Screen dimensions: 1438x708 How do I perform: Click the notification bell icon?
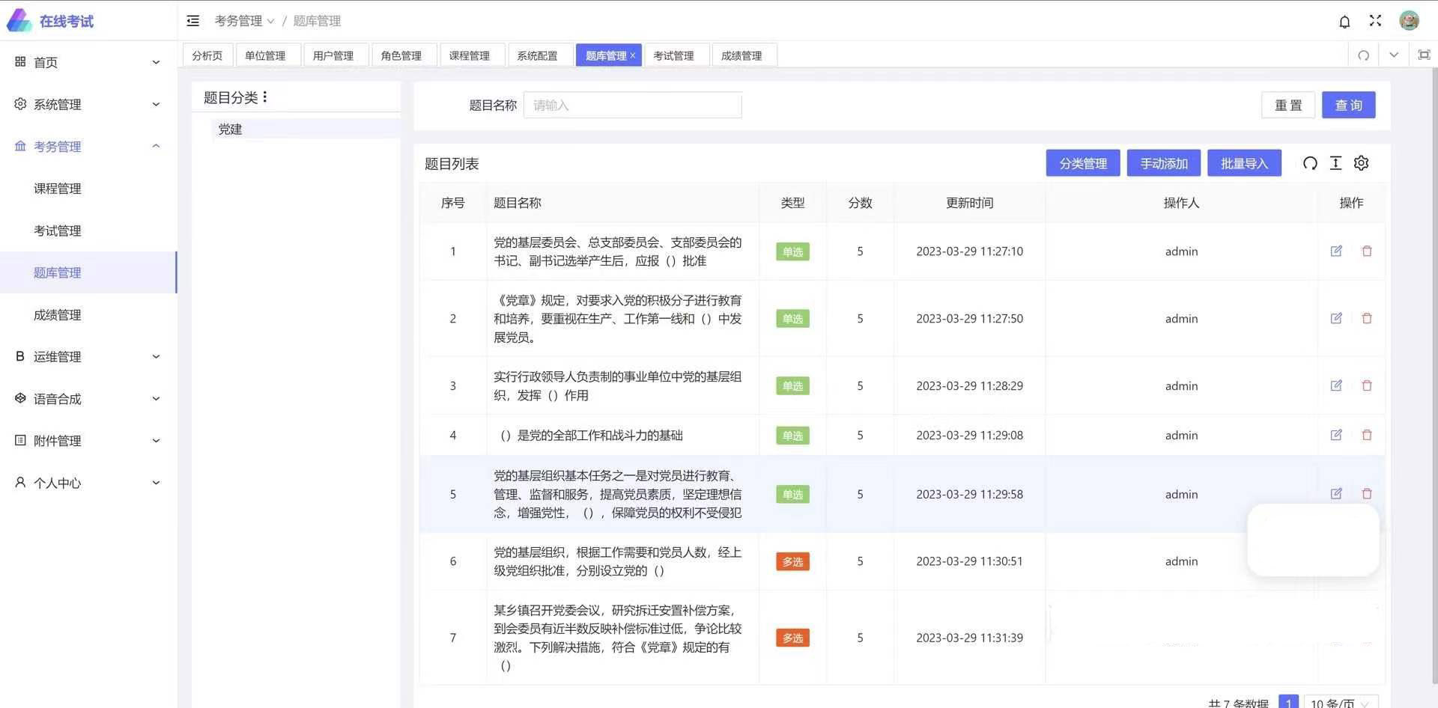click(1344, 22)
